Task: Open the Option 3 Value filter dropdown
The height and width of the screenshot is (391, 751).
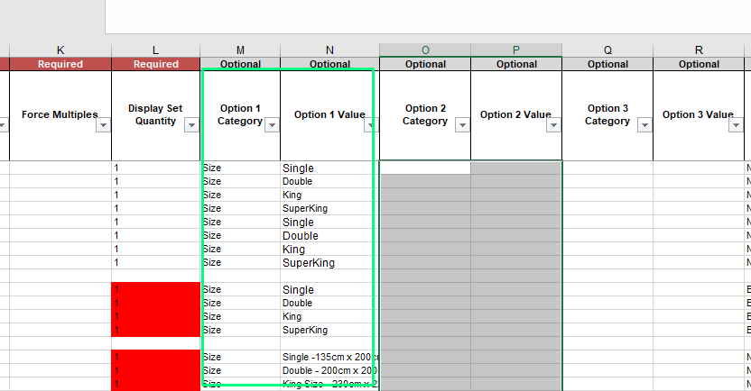Action: 736,125
